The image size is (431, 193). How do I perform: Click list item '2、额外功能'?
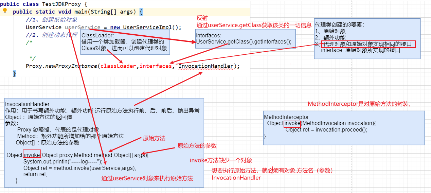tap(330, 38)
